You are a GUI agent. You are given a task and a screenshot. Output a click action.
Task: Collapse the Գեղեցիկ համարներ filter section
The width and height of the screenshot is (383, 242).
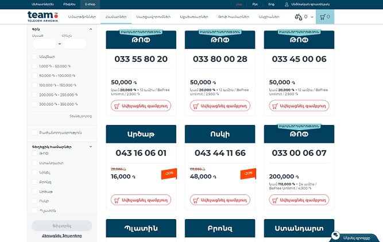point(91,147)
